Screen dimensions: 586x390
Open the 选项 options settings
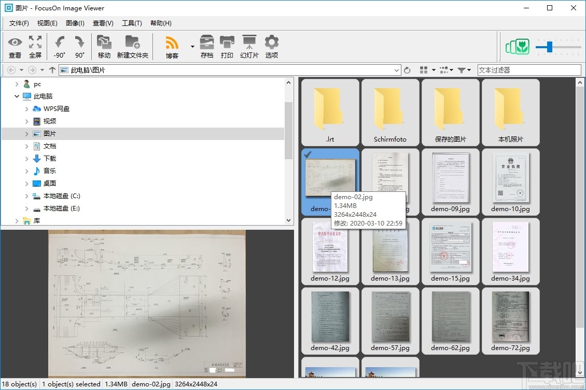270,46
